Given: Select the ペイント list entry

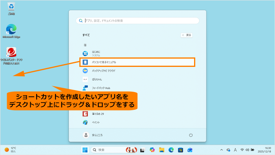Looking at the screenshot, I should pos(137,122).
